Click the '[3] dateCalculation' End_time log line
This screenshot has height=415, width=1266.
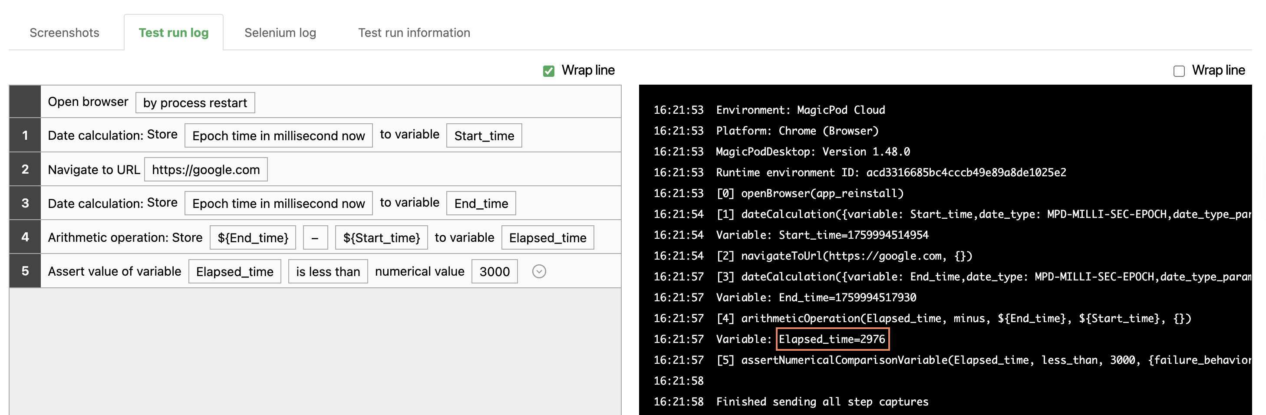click(x=983, y=277)
